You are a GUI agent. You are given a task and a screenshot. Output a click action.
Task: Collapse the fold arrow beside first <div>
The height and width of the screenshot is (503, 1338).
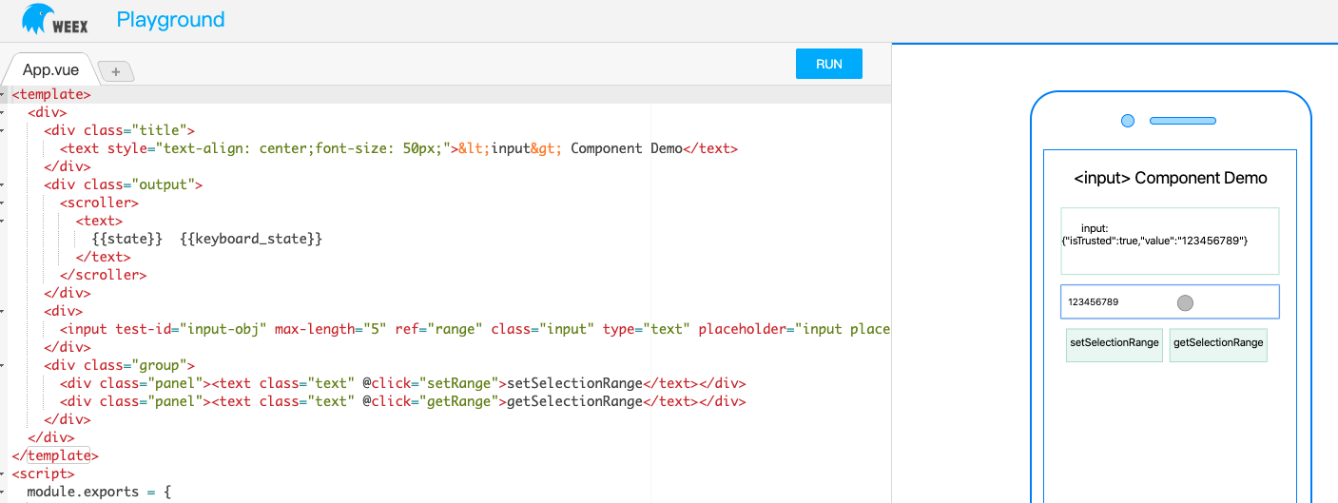point(3,113)
